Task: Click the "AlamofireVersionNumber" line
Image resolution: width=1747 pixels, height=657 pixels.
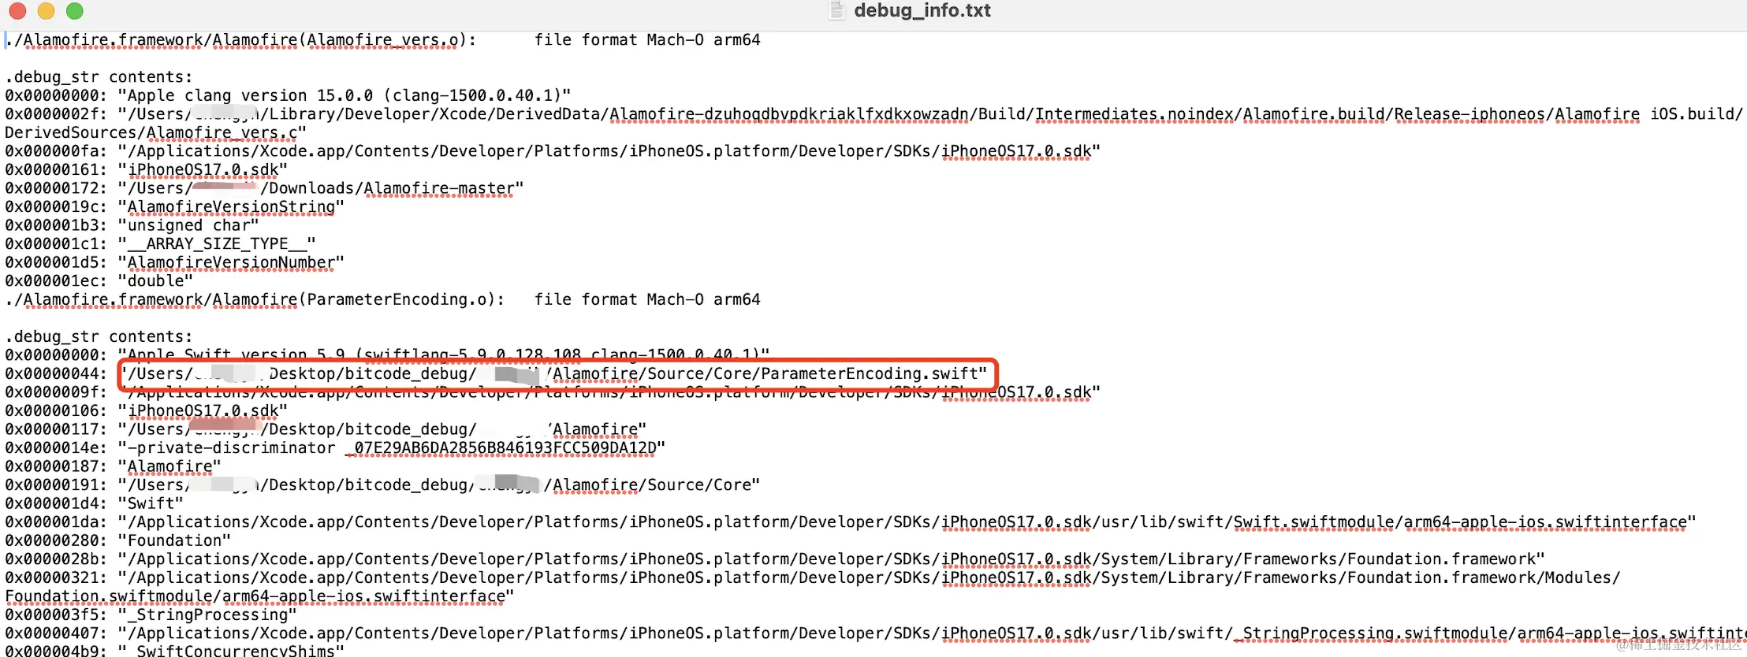Action: tap(174, 262)
